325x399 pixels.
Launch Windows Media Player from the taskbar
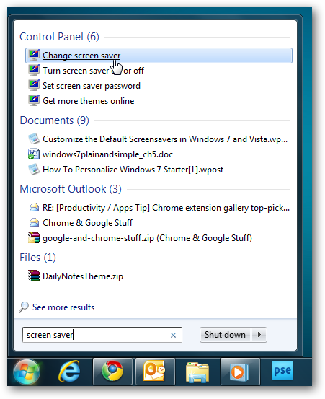pyautogui.click(x=240, y=372)
